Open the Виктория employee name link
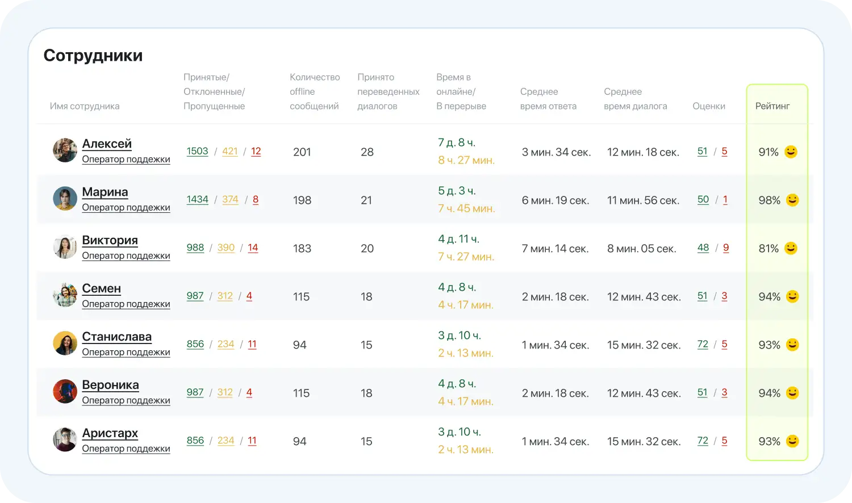This screenshot has width=852, height=503. point(110,240)
